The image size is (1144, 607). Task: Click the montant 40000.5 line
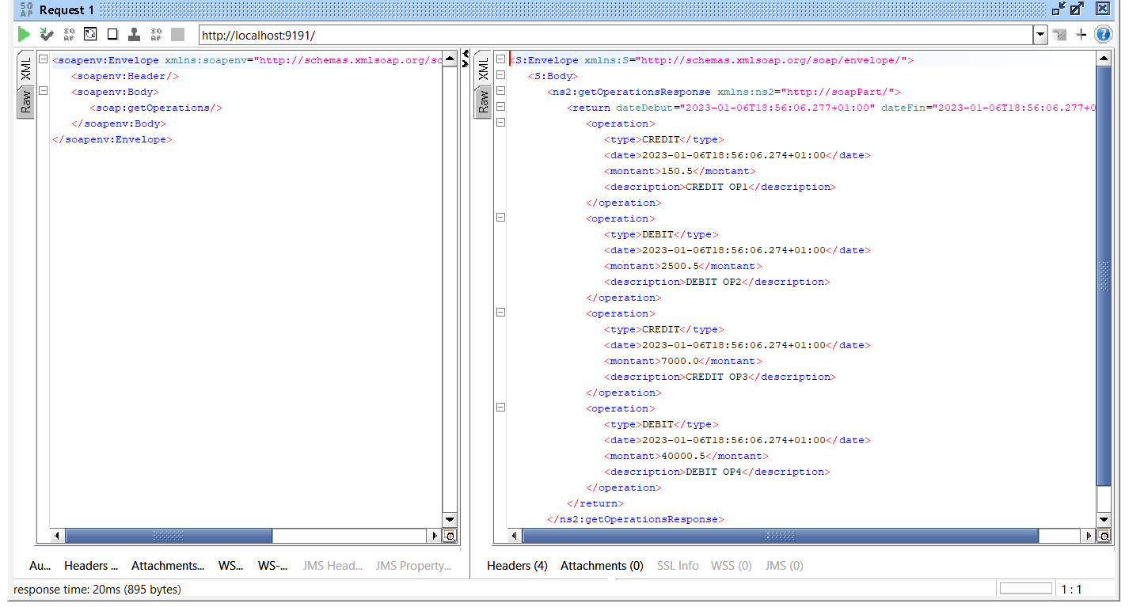tap(686, 456)
